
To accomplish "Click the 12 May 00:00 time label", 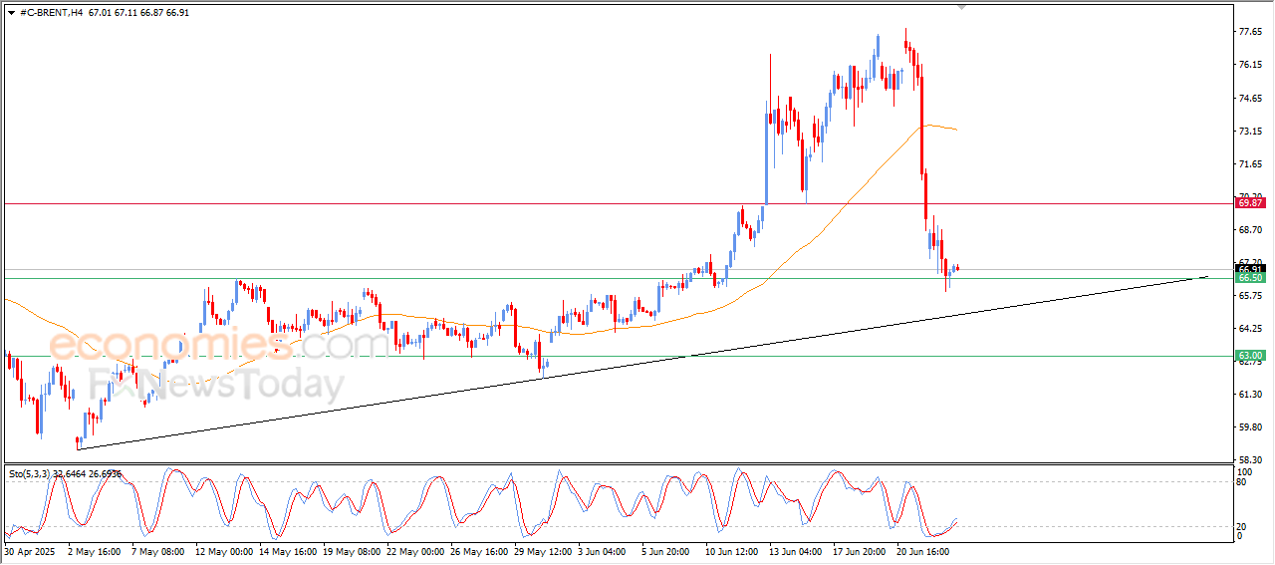I will click(x=224, y=550).
